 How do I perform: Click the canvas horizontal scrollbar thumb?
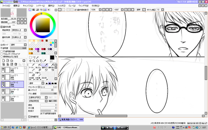pos(111,116)
